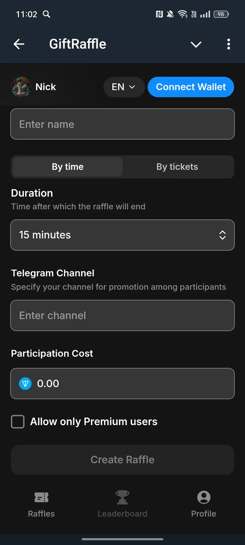Switch to By tickets mode
The image size is (245, 545).
tap(177, 167)
